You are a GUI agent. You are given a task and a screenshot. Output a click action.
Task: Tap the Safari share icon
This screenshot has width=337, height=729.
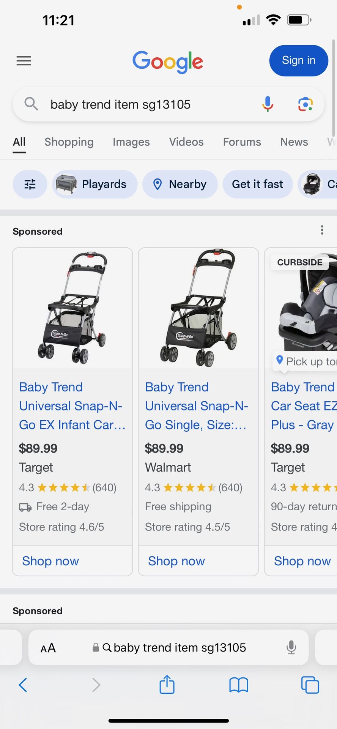click(167, 685)
